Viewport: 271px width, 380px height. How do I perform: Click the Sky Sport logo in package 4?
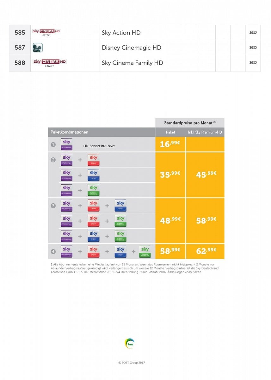pyautogui.click(x=120, y=252)
